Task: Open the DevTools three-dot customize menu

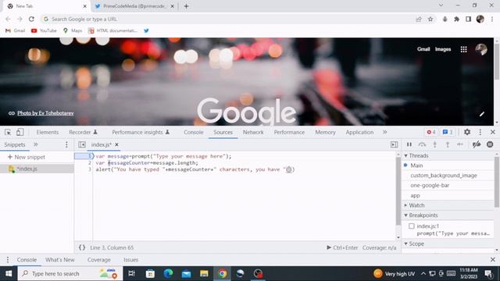Action: tap(480, 132)
